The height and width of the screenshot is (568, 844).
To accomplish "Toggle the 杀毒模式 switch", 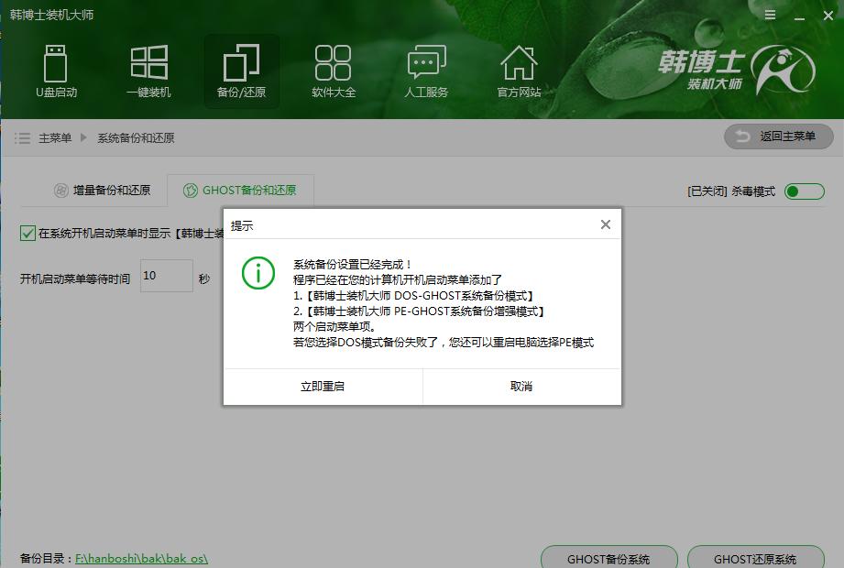I will point(805,191).
